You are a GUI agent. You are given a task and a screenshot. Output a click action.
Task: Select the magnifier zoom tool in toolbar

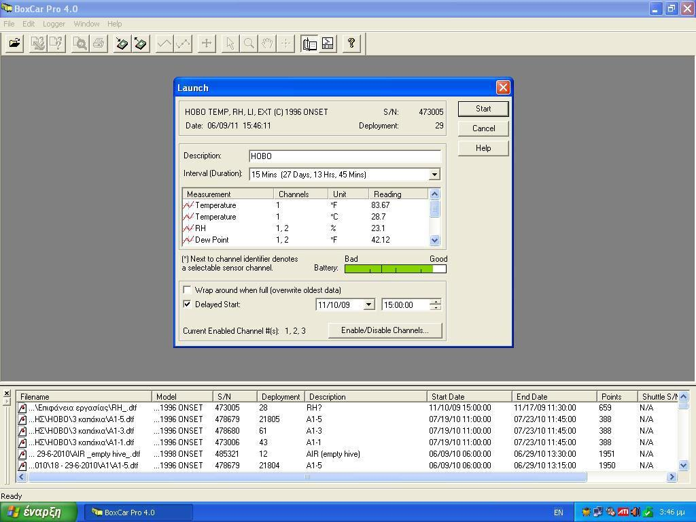coord(249,43)
